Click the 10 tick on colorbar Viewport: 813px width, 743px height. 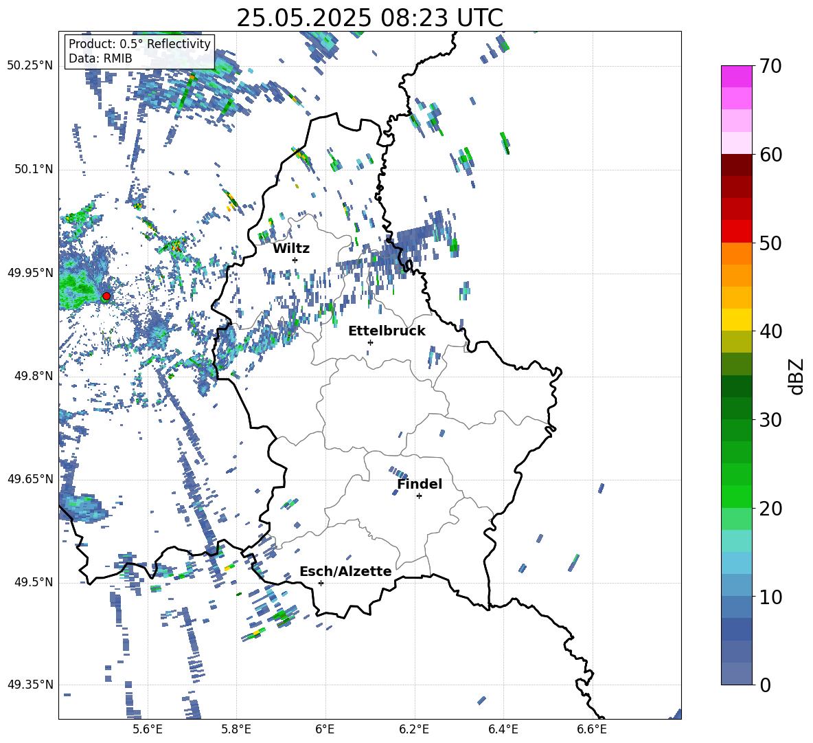[x=770, y=597]
